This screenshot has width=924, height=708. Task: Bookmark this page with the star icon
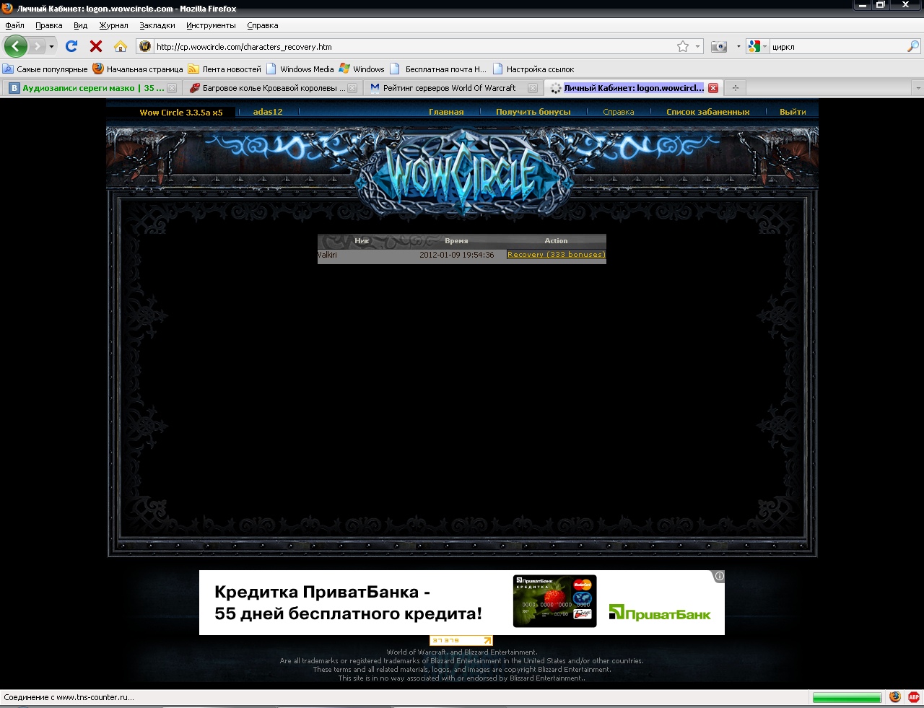(683, 46)
